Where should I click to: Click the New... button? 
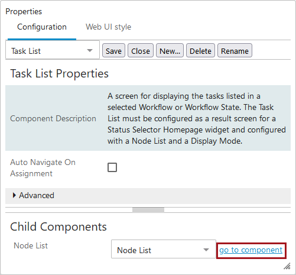170,50
